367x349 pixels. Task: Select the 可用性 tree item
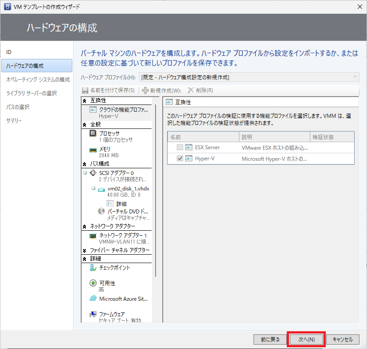pos(117,286)
